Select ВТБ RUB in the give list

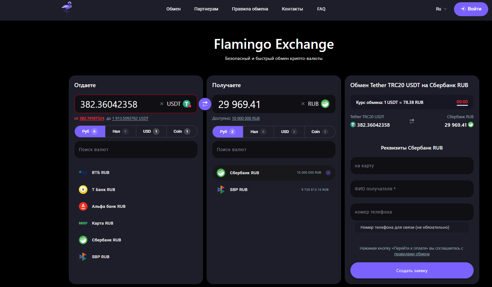(x=136, y=173)
